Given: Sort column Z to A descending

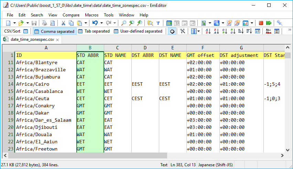Looking at the screenshot, I should pyautogui.click(x=216, y=31).
